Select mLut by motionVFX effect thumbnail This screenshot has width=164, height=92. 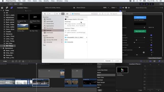122,70
